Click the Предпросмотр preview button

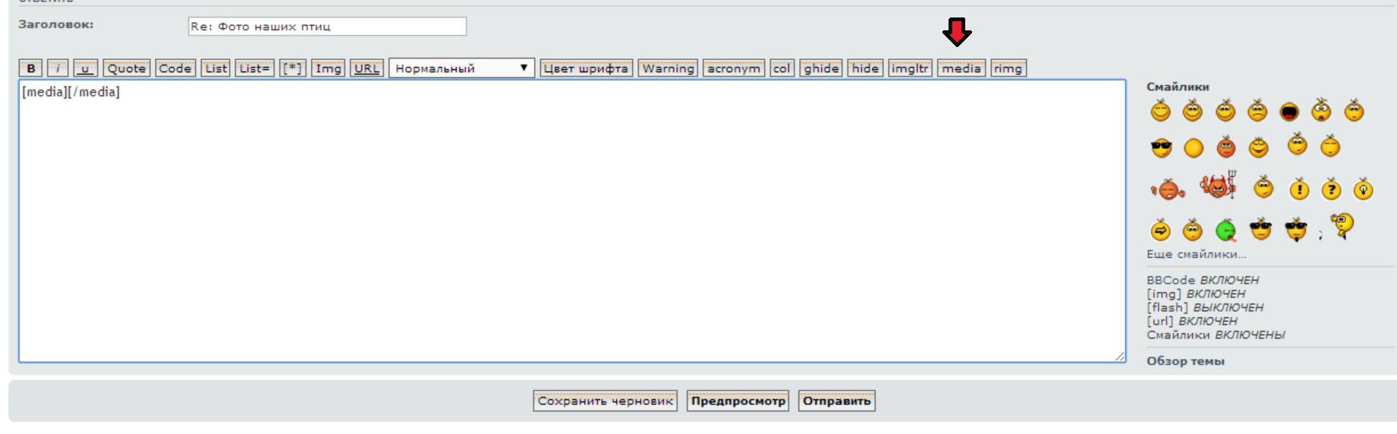click(x=738, y=401)
